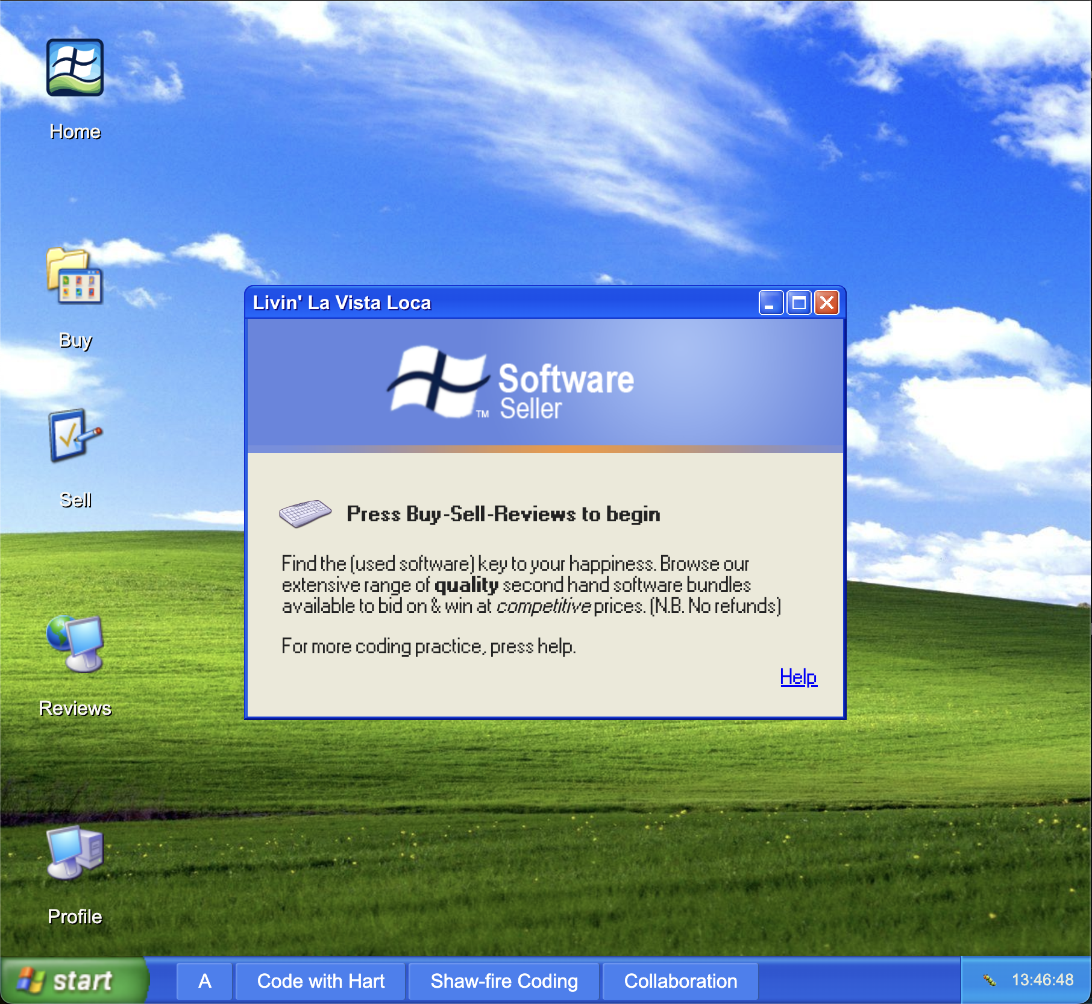Launch the Sell checklist icon
The width and height of the screenshot is (1092, 1004).
coord(75,435)
